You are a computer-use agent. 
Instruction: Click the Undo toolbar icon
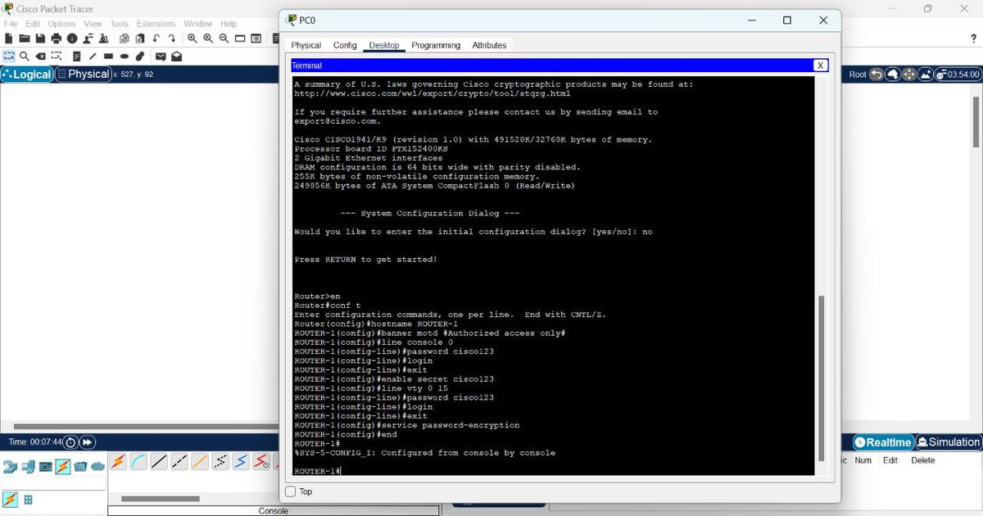pos(156,38)
